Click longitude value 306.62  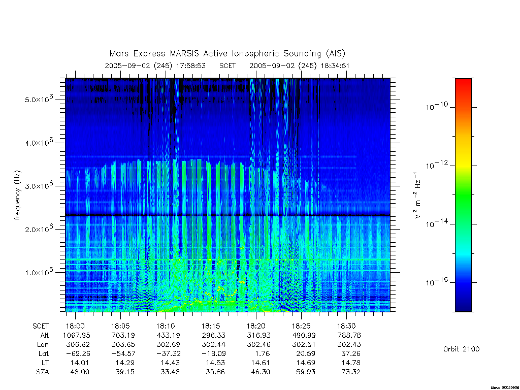[x=78, y=345]
